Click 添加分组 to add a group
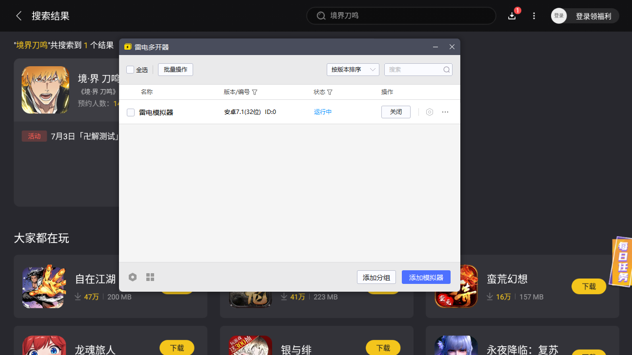 (x=376, y=277)
